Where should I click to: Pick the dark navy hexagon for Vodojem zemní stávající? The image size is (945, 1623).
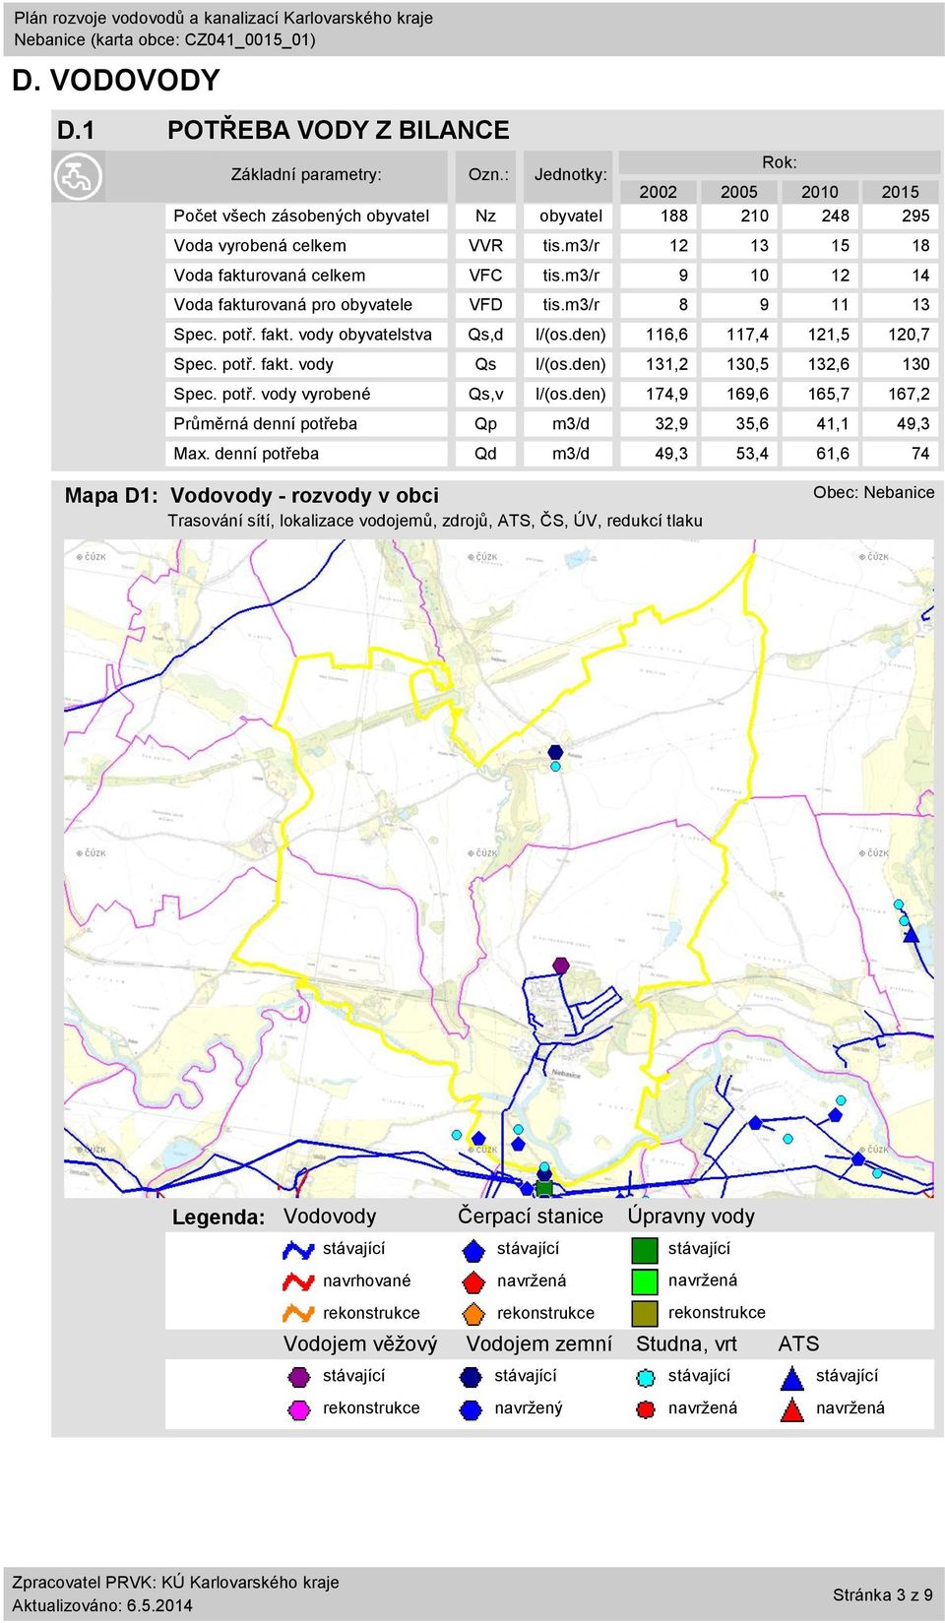pos(472,1377)
